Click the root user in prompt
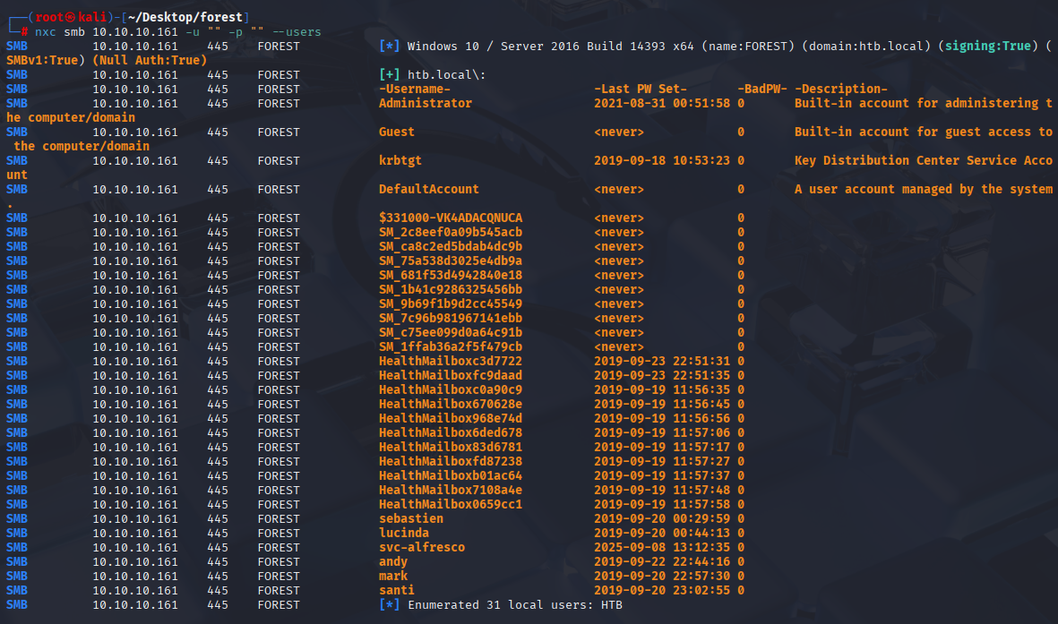This screenshot has width=1058, height=624. coord(49,18)
